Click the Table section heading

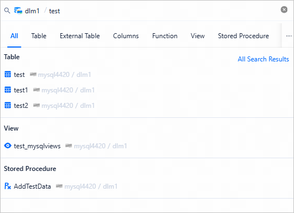tap(12, 57)
